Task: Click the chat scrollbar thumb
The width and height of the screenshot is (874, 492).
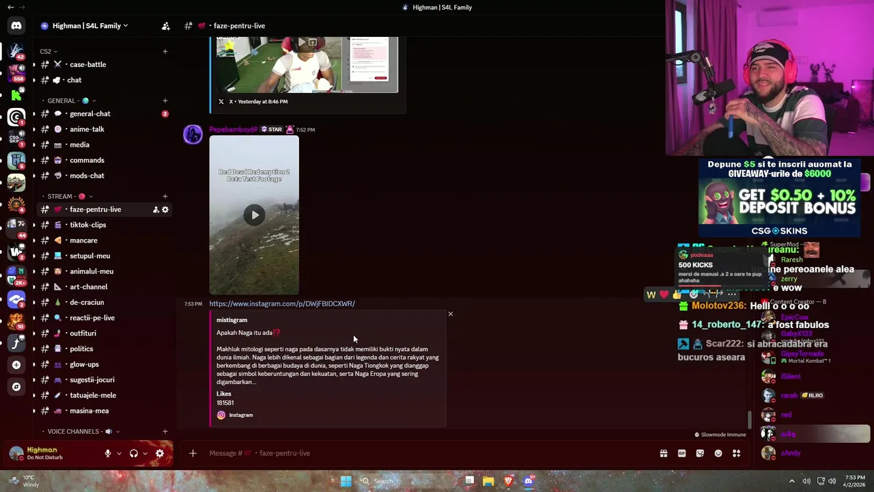Action: [x=749, y=419]
